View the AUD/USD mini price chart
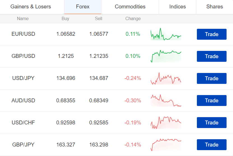 [x=166, y=100]
